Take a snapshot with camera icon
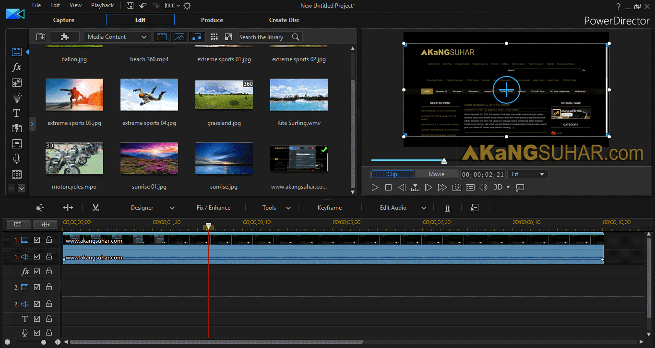Image resolution: width=655 pixels, height=348 pixels. pyautogui.click(x=457, y=188)
